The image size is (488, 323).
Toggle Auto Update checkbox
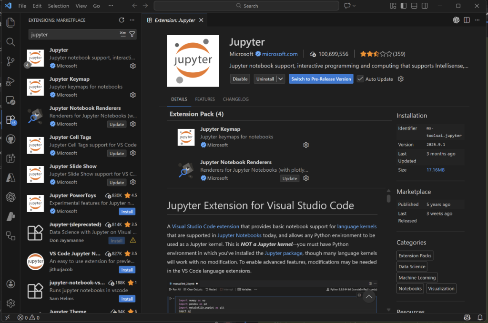pyautogui.click(x=360, y=79)
